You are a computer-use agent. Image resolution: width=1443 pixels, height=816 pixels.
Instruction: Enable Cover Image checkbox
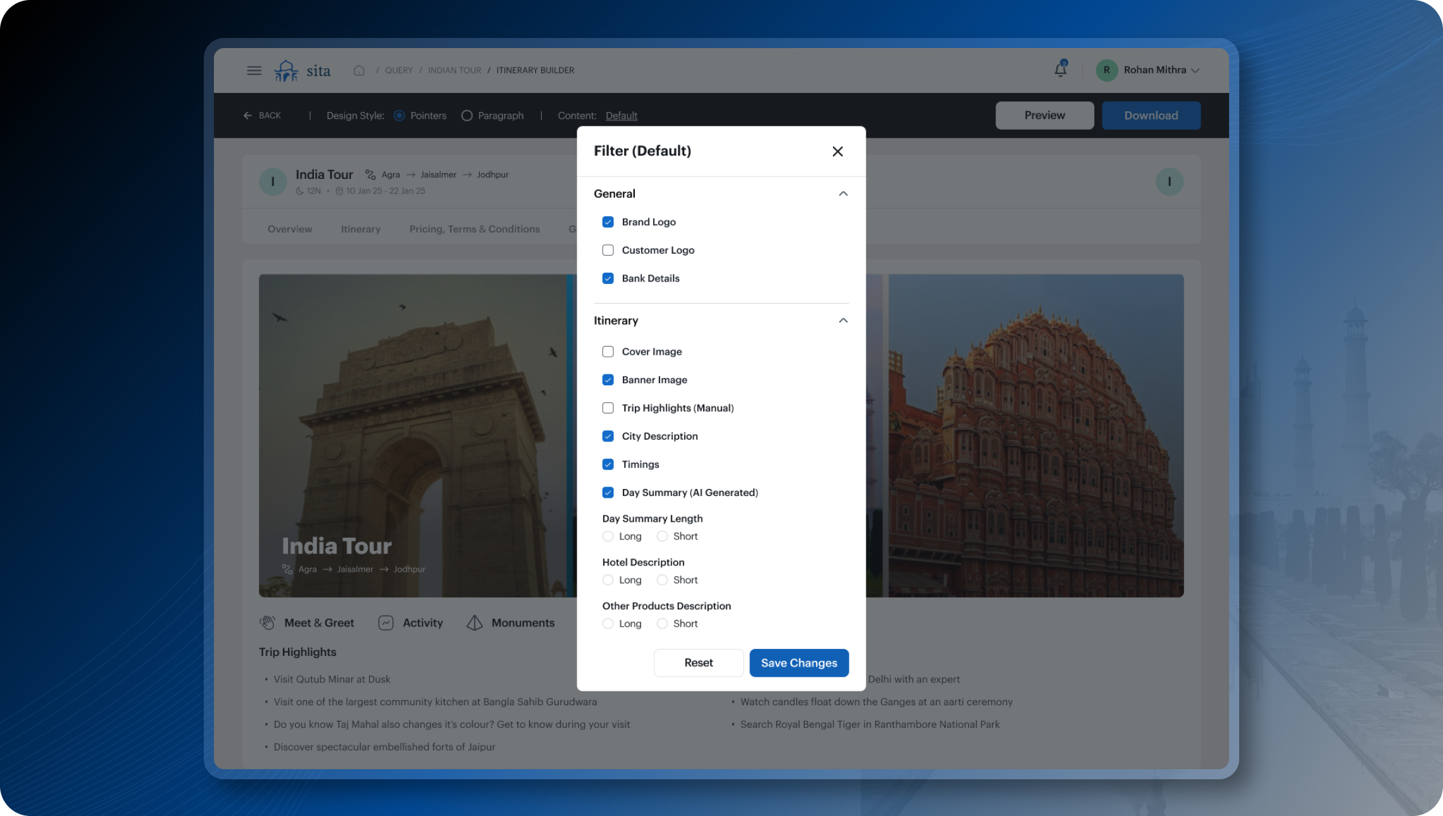608,352
